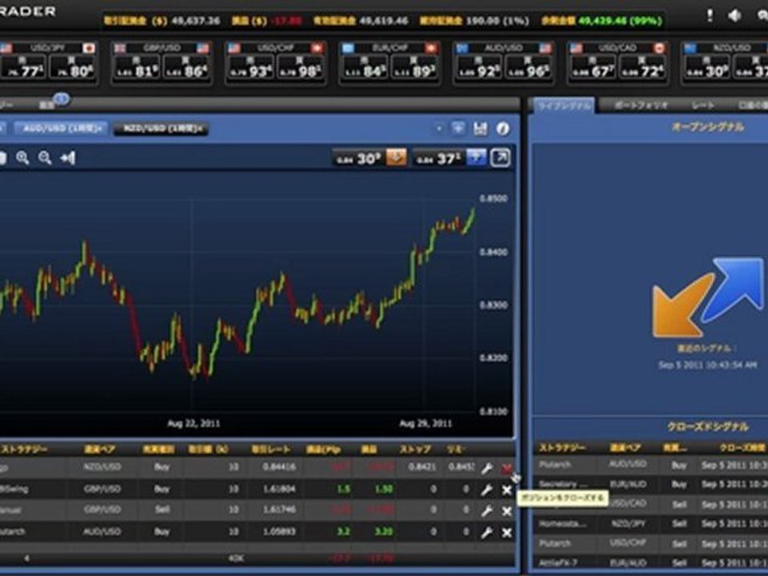
Task: Close the GBP/USD Sell position
Action: (x=507, y=511)
